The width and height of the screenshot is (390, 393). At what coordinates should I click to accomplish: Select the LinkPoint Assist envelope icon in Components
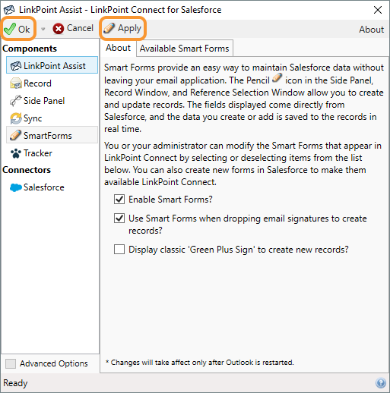16,66
